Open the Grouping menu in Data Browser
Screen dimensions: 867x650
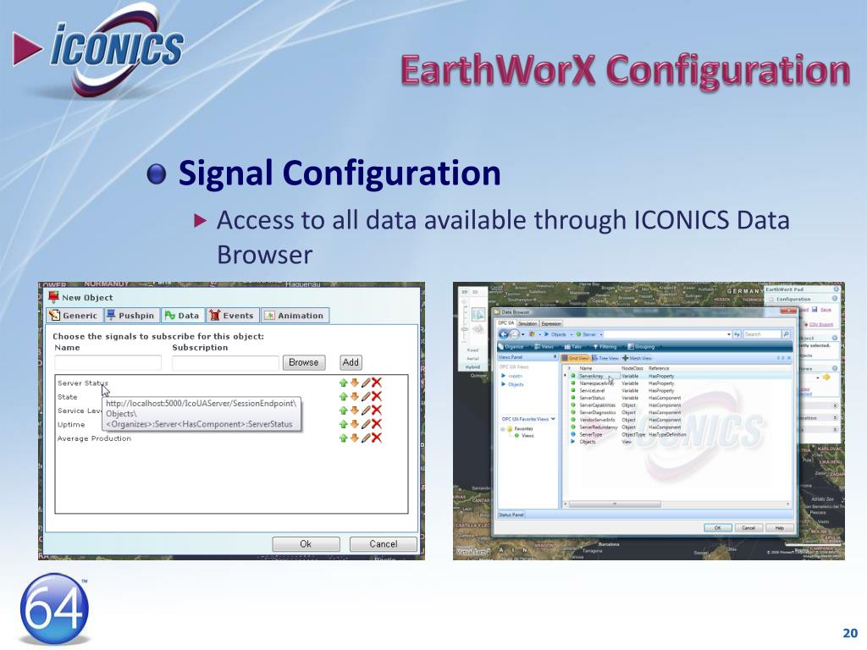(x=642, y=346)
